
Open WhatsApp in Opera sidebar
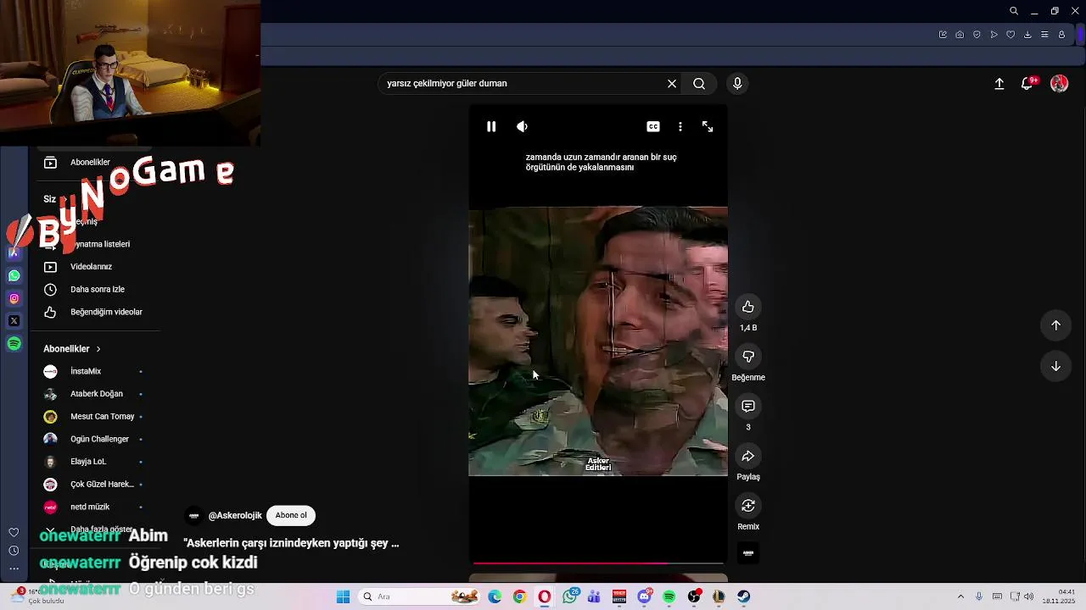coord(14,275)
